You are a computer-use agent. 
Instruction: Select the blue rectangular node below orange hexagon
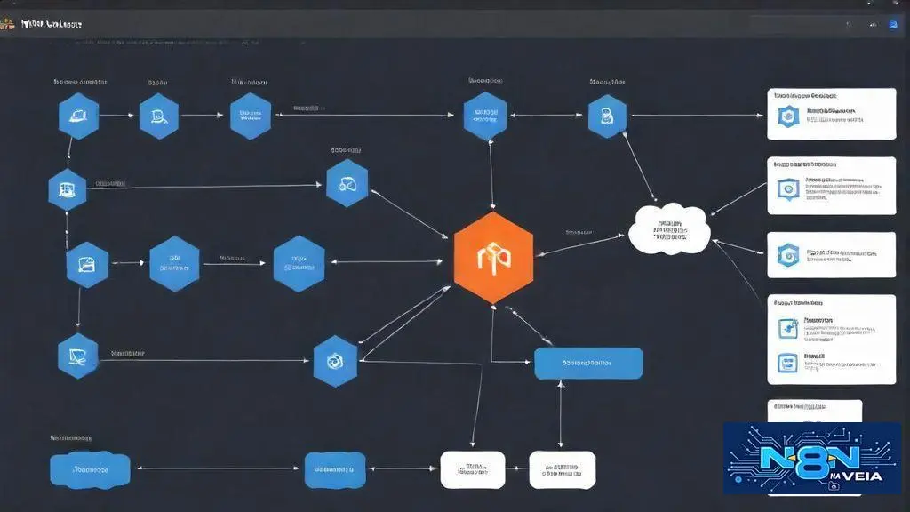587,363
